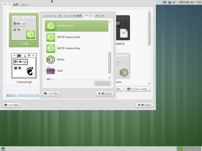
Task: Select the Menta icon theme logo
Action: pyautogui.click(x=50, y=60)
